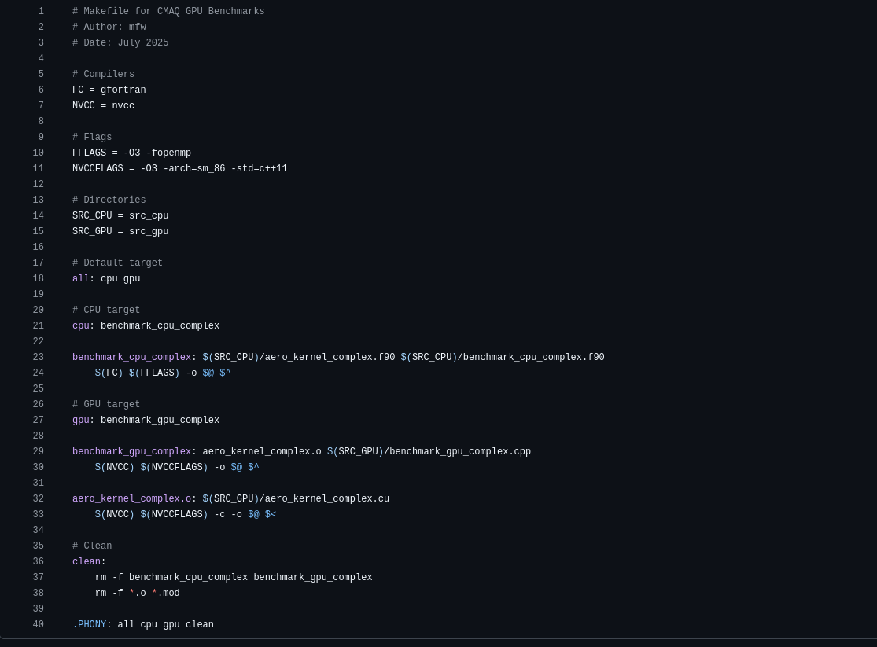Select line number 40 in the gutter
This screenshot has height=647, width=877.
(39, 625)
